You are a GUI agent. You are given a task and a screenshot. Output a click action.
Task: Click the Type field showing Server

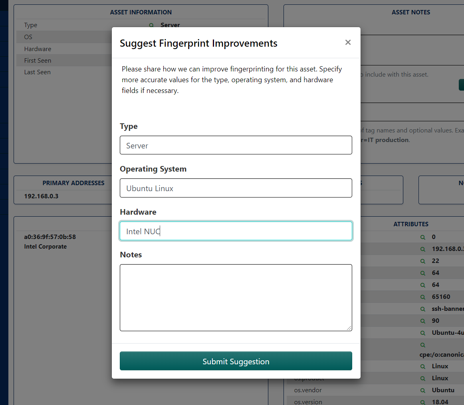click(x=236, y=145)
